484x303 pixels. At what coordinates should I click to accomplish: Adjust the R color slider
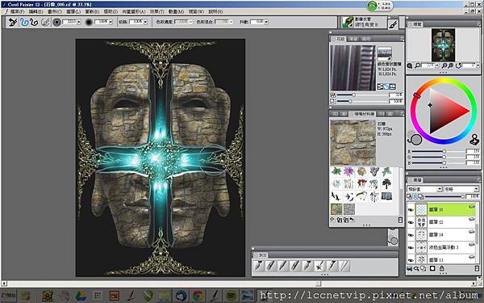[439, 151]
